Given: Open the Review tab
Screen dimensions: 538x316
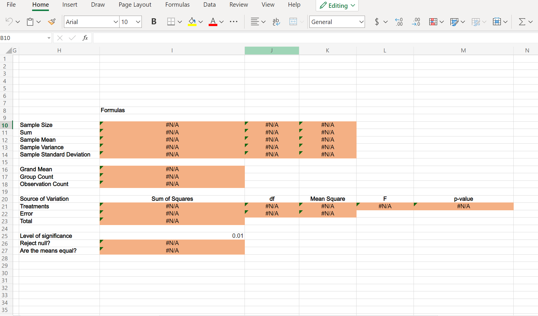Looking at the screenshot, I should click(239, 5).
